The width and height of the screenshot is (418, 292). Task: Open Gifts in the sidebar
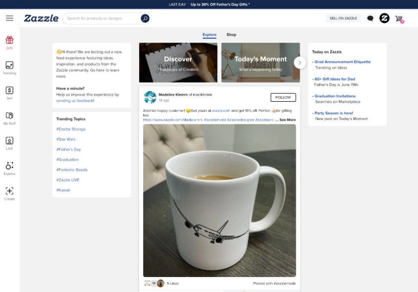9,43
